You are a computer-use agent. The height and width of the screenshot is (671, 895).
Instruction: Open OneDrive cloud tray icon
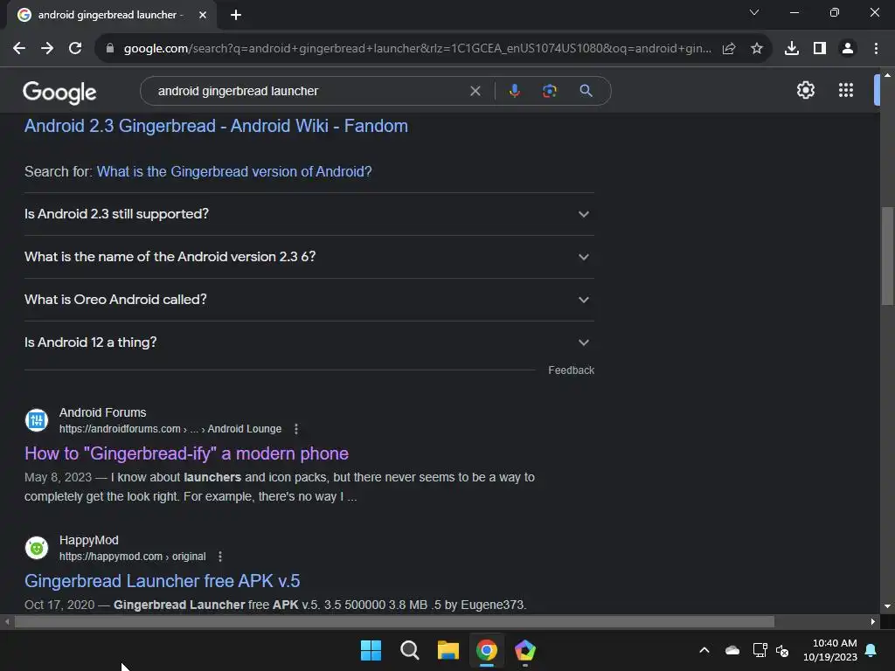(x=732, y=650)
